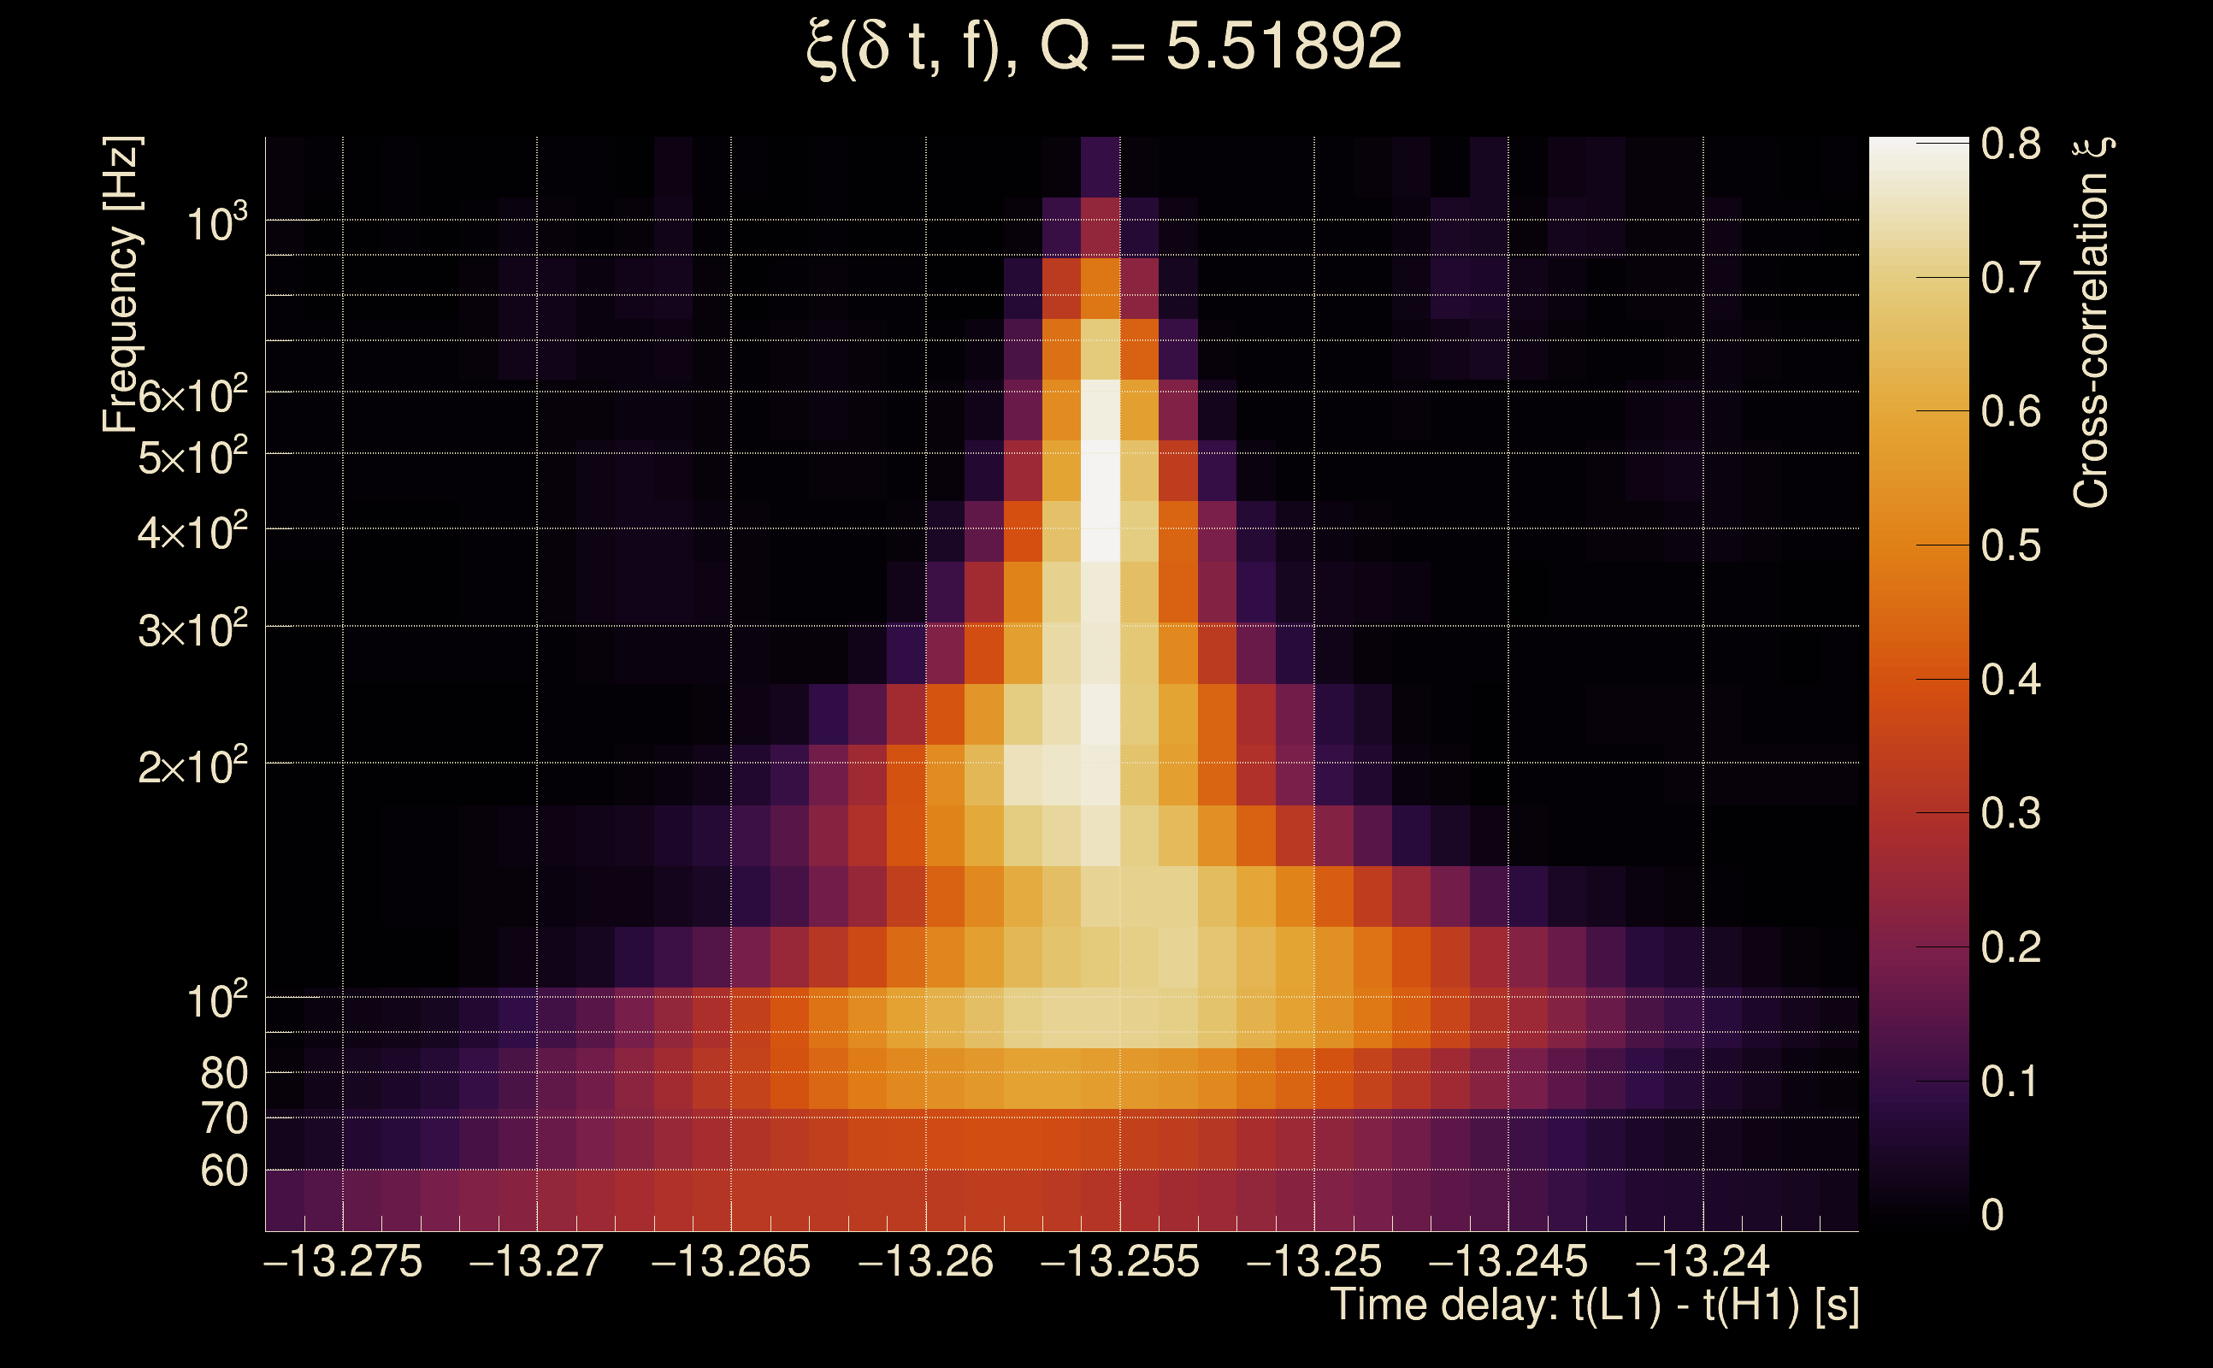Click the 4×10² frequency tick label
Screen dimensions: 2213x1368
tap(192, 532)
